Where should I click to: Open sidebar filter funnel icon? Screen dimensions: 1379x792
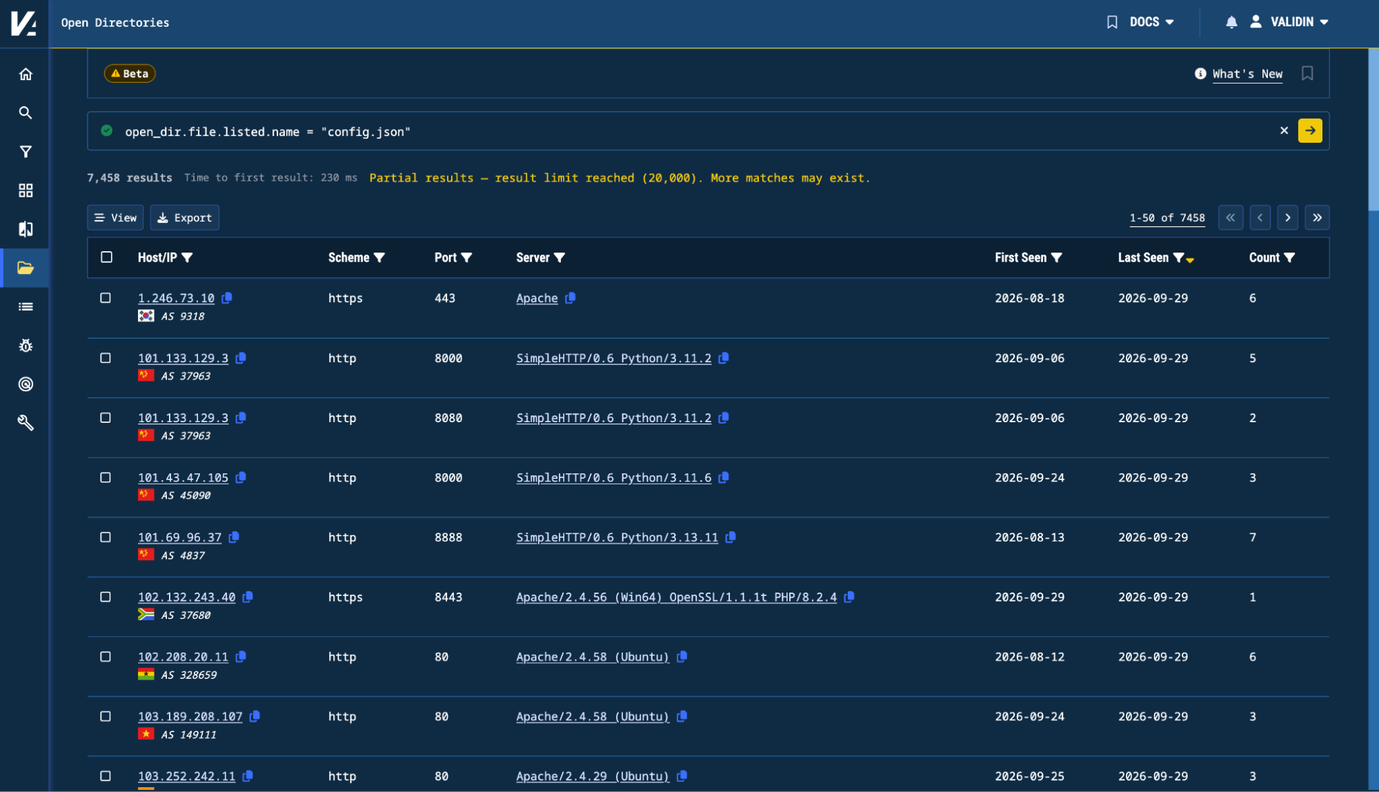(26, 152)
